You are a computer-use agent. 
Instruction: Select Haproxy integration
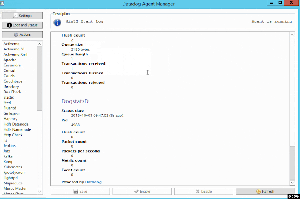click(x=10, y=119)
